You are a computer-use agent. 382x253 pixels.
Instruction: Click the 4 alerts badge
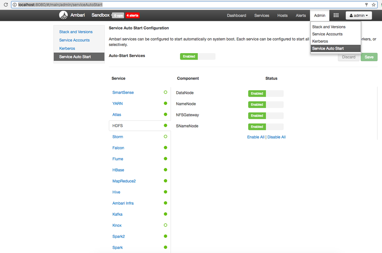point(133,15)
